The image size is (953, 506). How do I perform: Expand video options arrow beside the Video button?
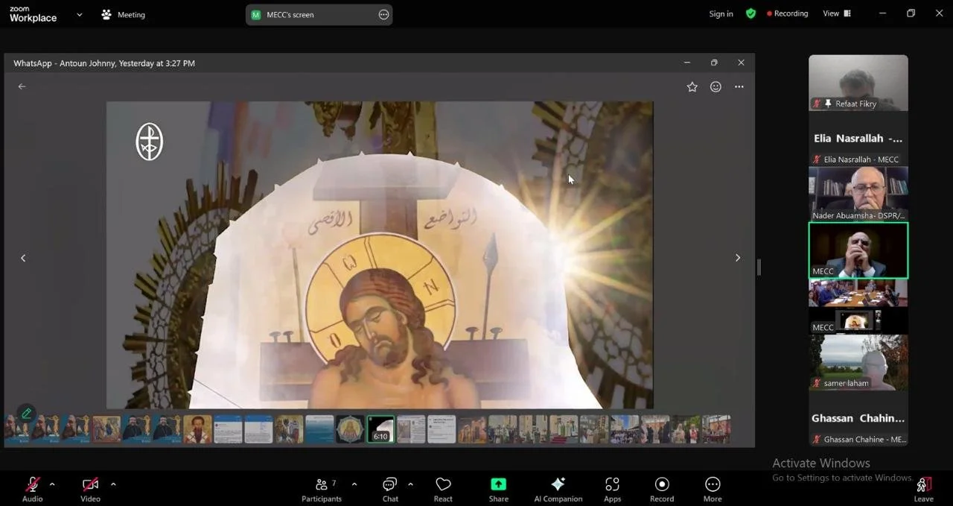[x=113, y=484]
